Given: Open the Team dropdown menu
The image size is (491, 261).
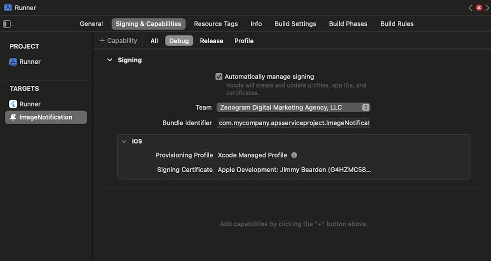Looking at the screenshot, I should (x=293, y=107).
